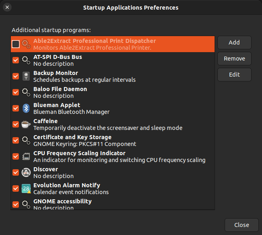Click the Backup Monitor safe icon

[26, 76]
